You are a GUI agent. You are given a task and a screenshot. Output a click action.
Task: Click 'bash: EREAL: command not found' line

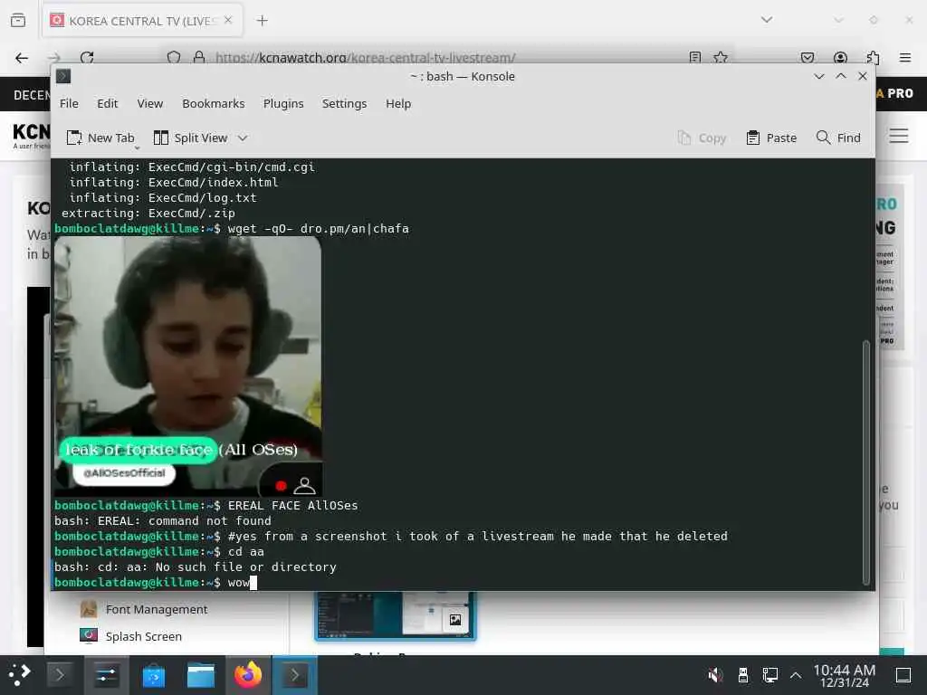click(x=163, y=520)
